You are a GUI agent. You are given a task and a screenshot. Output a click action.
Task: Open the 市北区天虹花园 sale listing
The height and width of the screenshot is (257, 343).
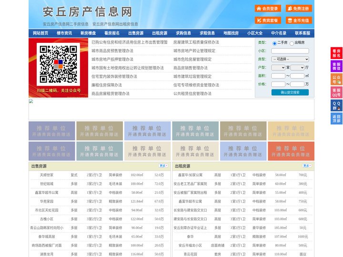tap(47, 210)
